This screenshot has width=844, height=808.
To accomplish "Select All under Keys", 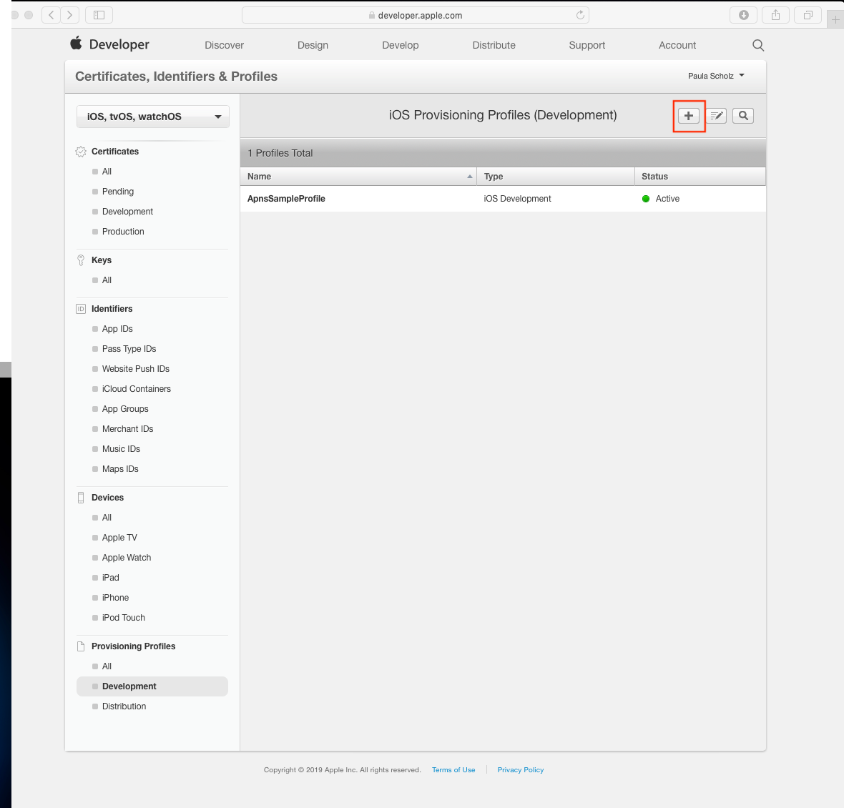I will 107,280.
